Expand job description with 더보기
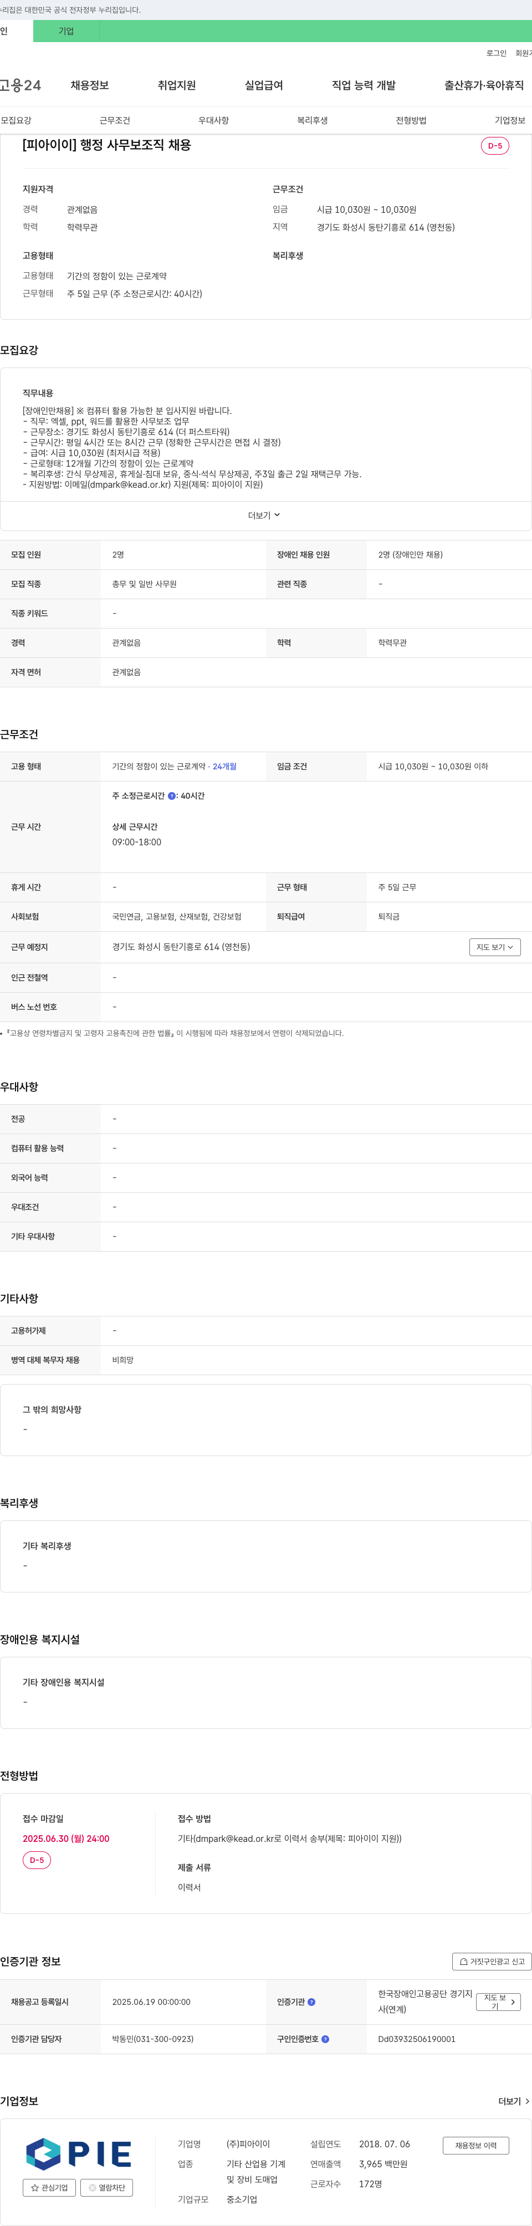 [264, 515]
